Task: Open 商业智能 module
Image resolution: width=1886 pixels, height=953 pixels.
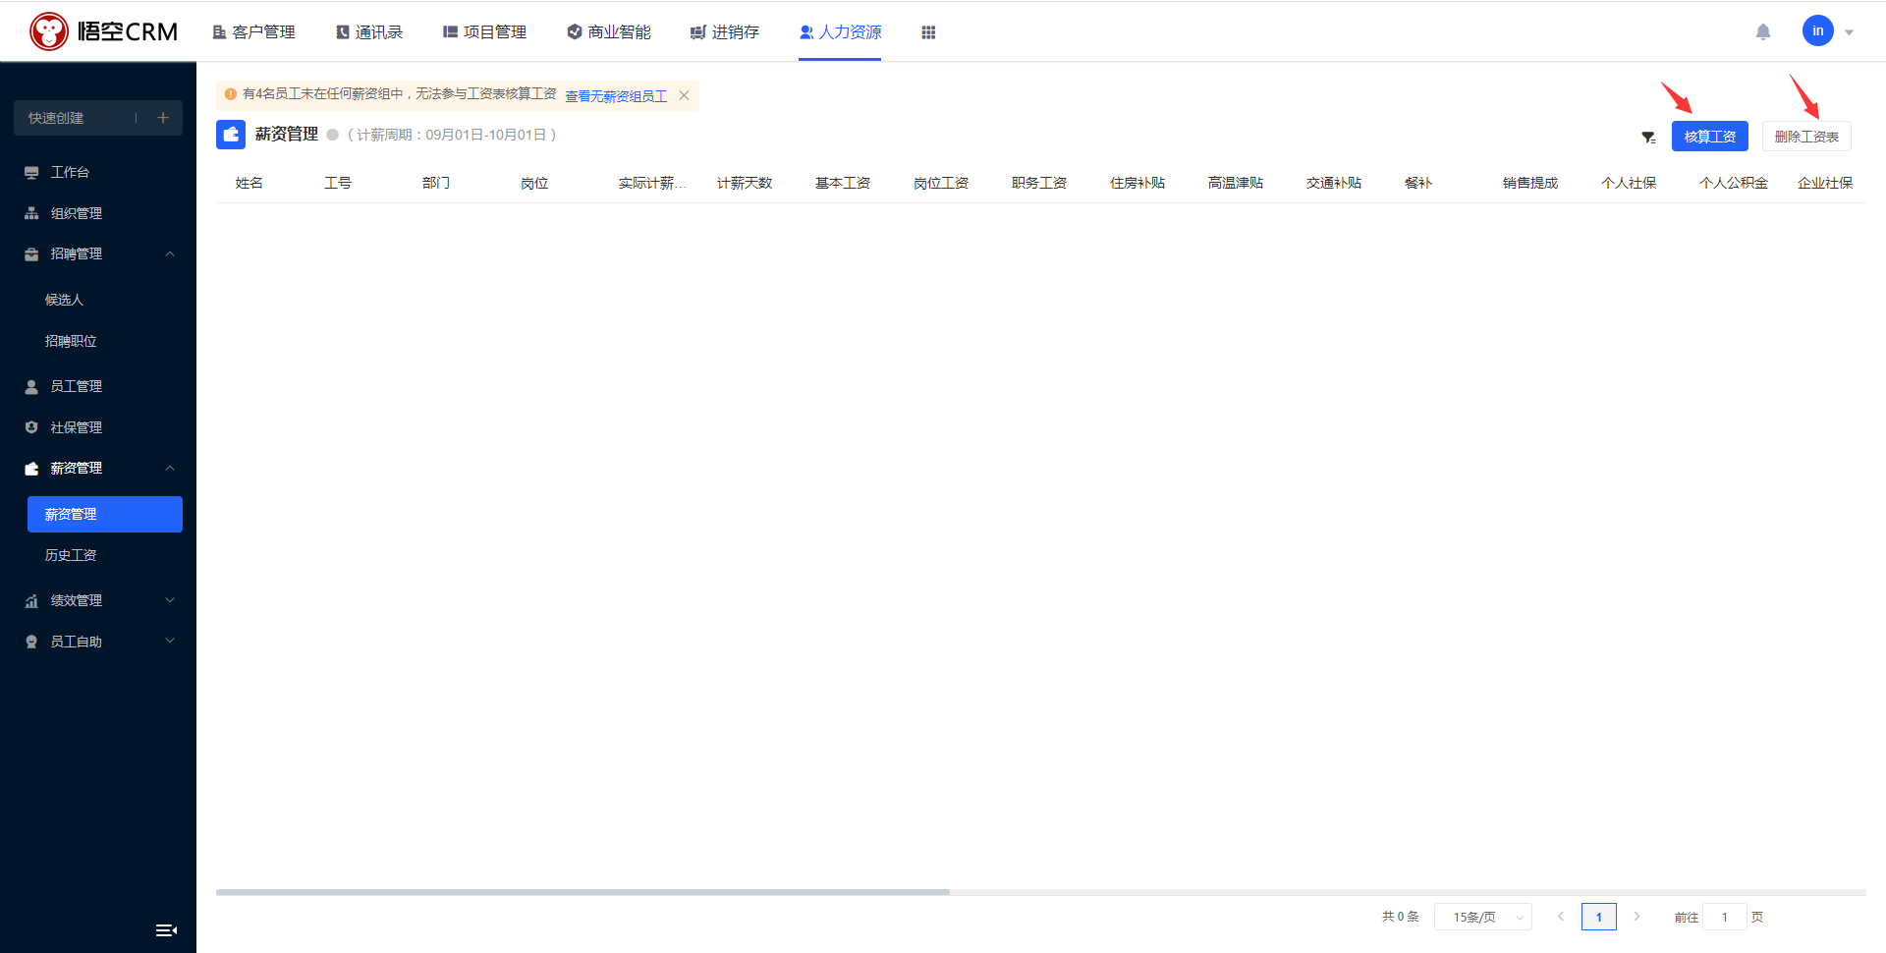Action: click(x=609, y=32)
